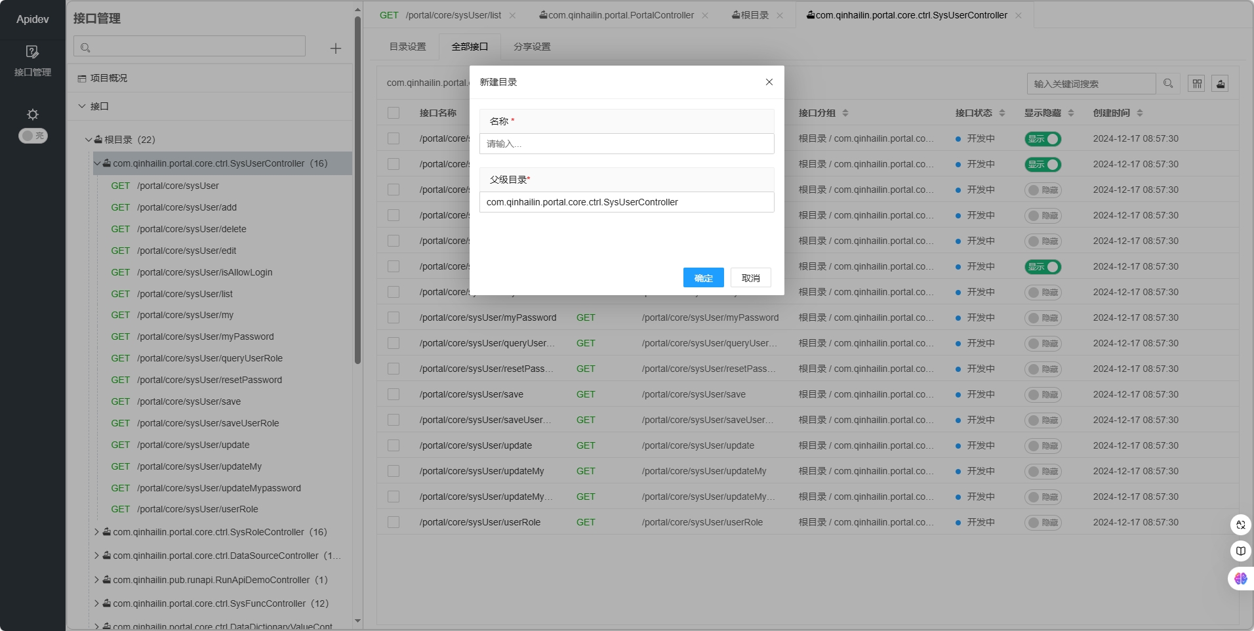Viewport: 1254px width, 631px height.
Task: Toggle the dark/light theme switch
Action: tap(33, 136)
